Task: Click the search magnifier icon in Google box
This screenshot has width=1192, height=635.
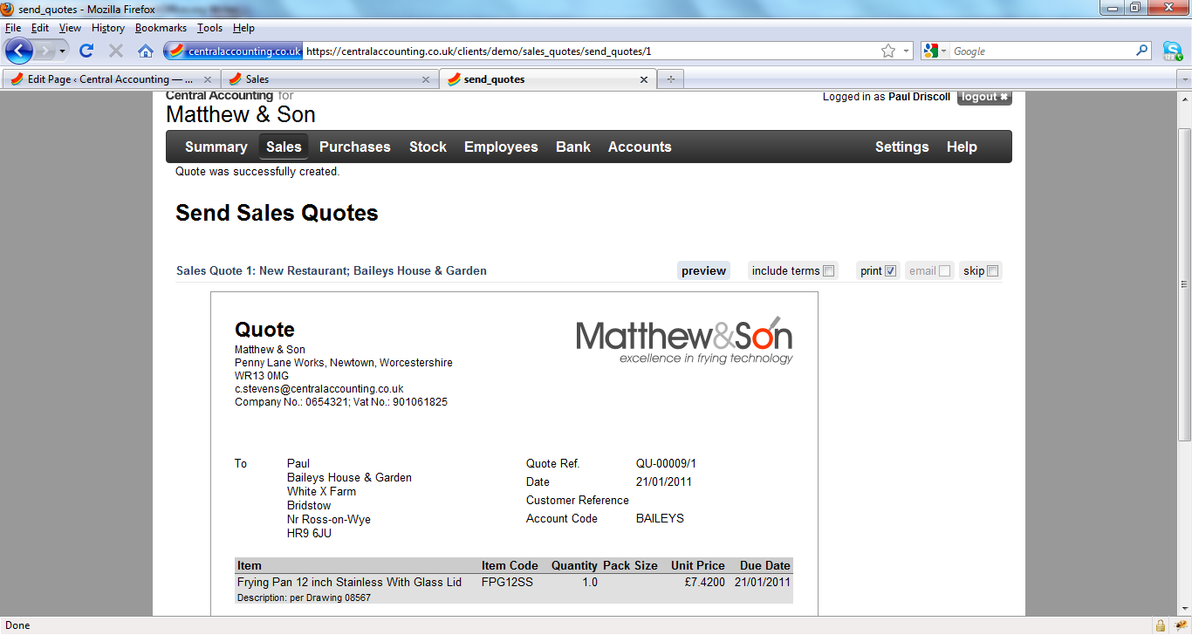Action: 1141,51
